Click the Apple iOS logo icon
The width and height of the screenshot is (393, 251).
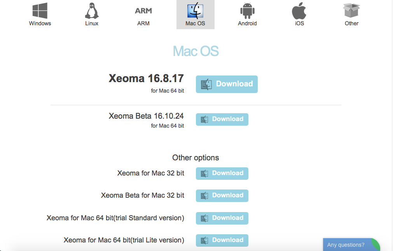click(x=299, y=11)
